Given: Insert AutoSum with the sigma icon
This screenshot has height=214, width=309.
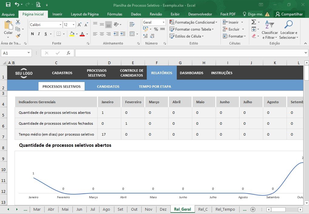Looking at the screenshot, I should [254, 22].
